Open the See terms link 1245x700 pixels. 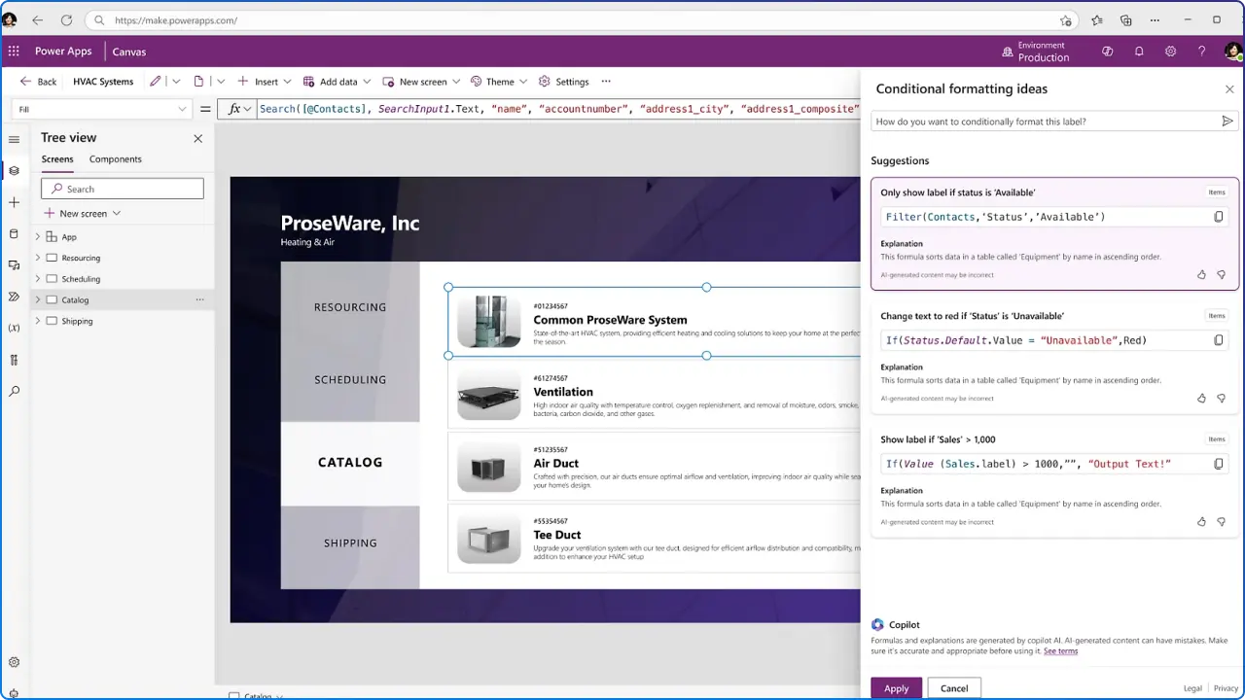point(1060,650)
